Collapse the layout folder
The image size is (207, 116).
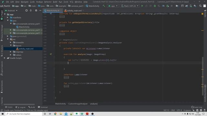pos(11,45)
